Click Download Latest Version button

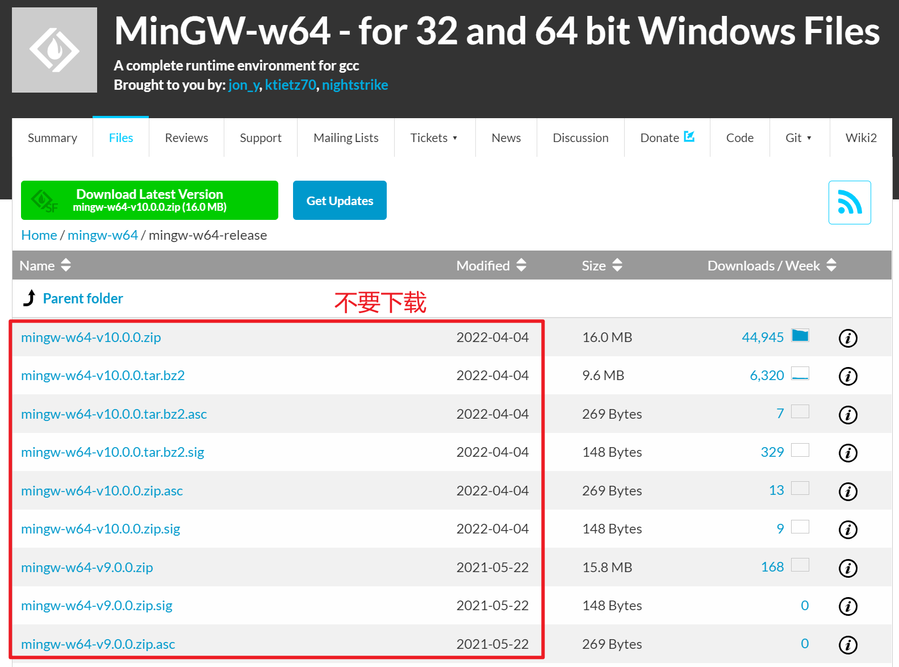click(x=149, y=200)
